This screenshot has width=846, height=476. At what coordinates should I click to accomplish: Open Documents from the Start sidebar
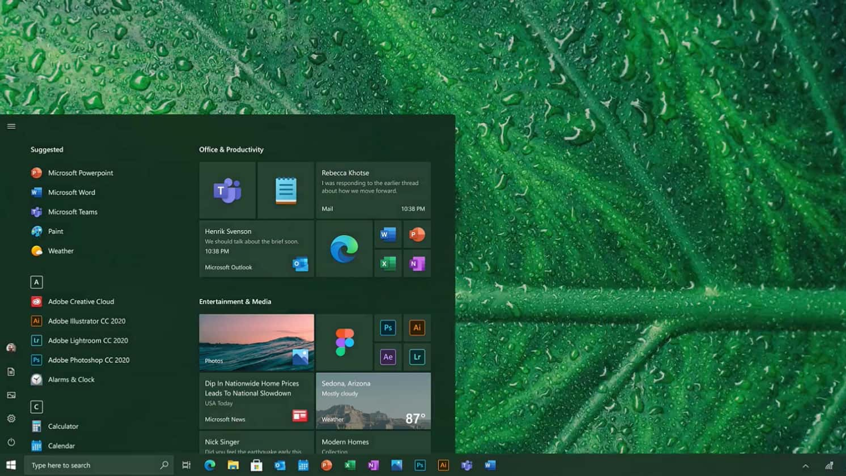tap(11, 372)
